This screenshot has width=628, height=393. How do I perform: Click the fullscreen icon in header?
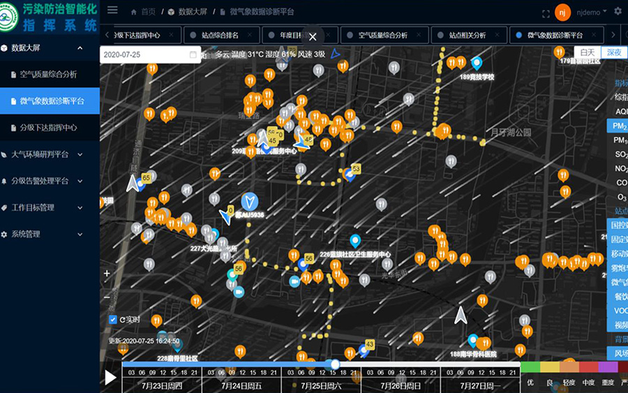[x=546, y=13]
